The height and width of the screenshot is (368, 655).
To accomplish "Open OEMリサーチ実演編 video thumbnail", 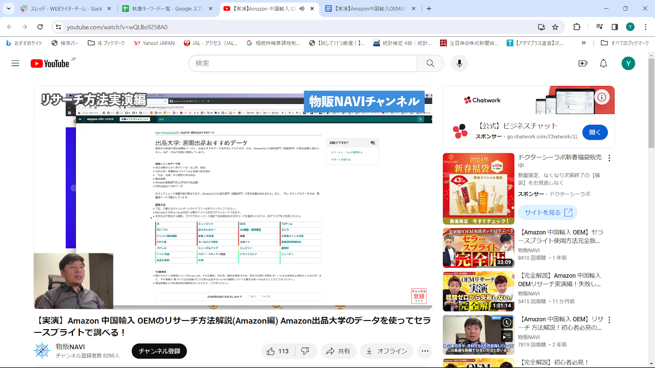I will click(x=479, y=292).
